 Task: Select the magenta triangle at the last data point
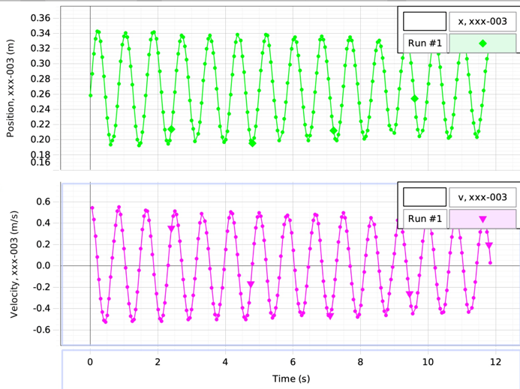coord(488,246)
